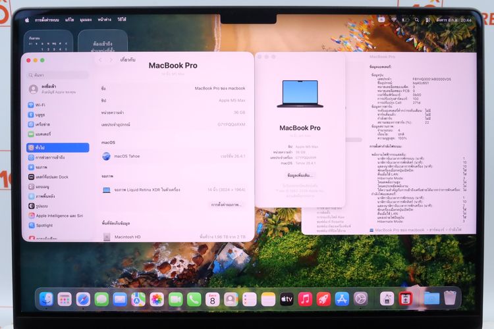
Task: Click ข้อมูลเพิ่มเติม... in About This Mac
Action: point(300,176)
